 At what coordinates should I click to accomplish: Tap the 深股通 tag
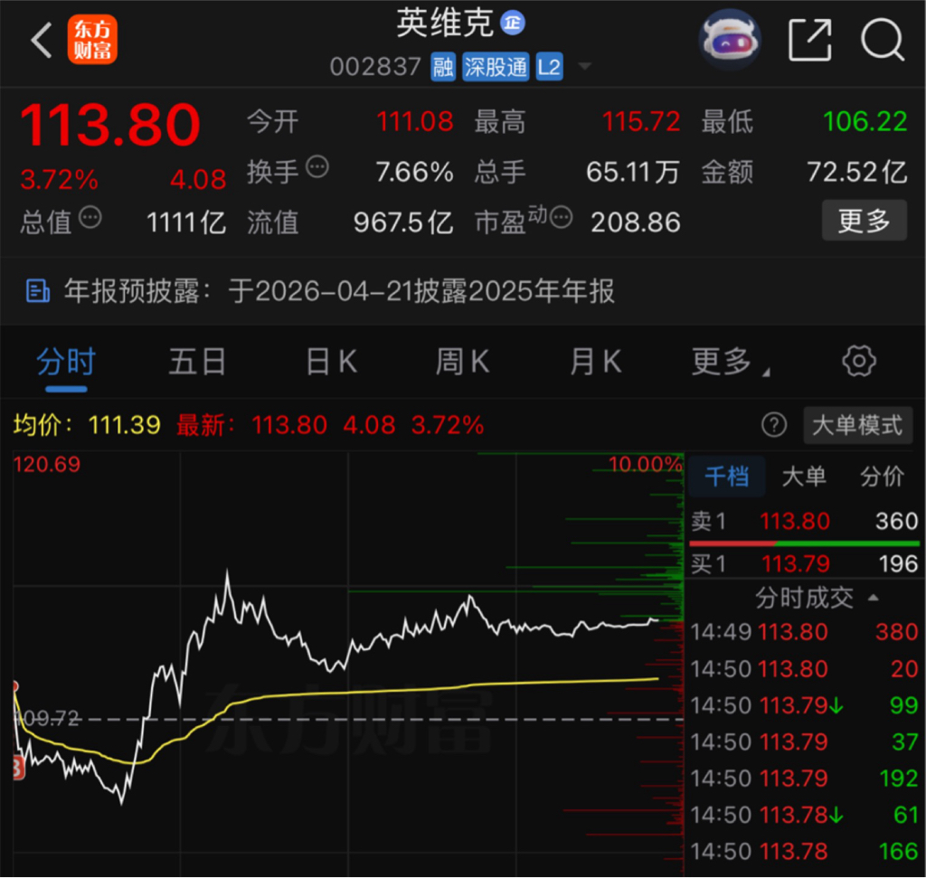point(496,67)
